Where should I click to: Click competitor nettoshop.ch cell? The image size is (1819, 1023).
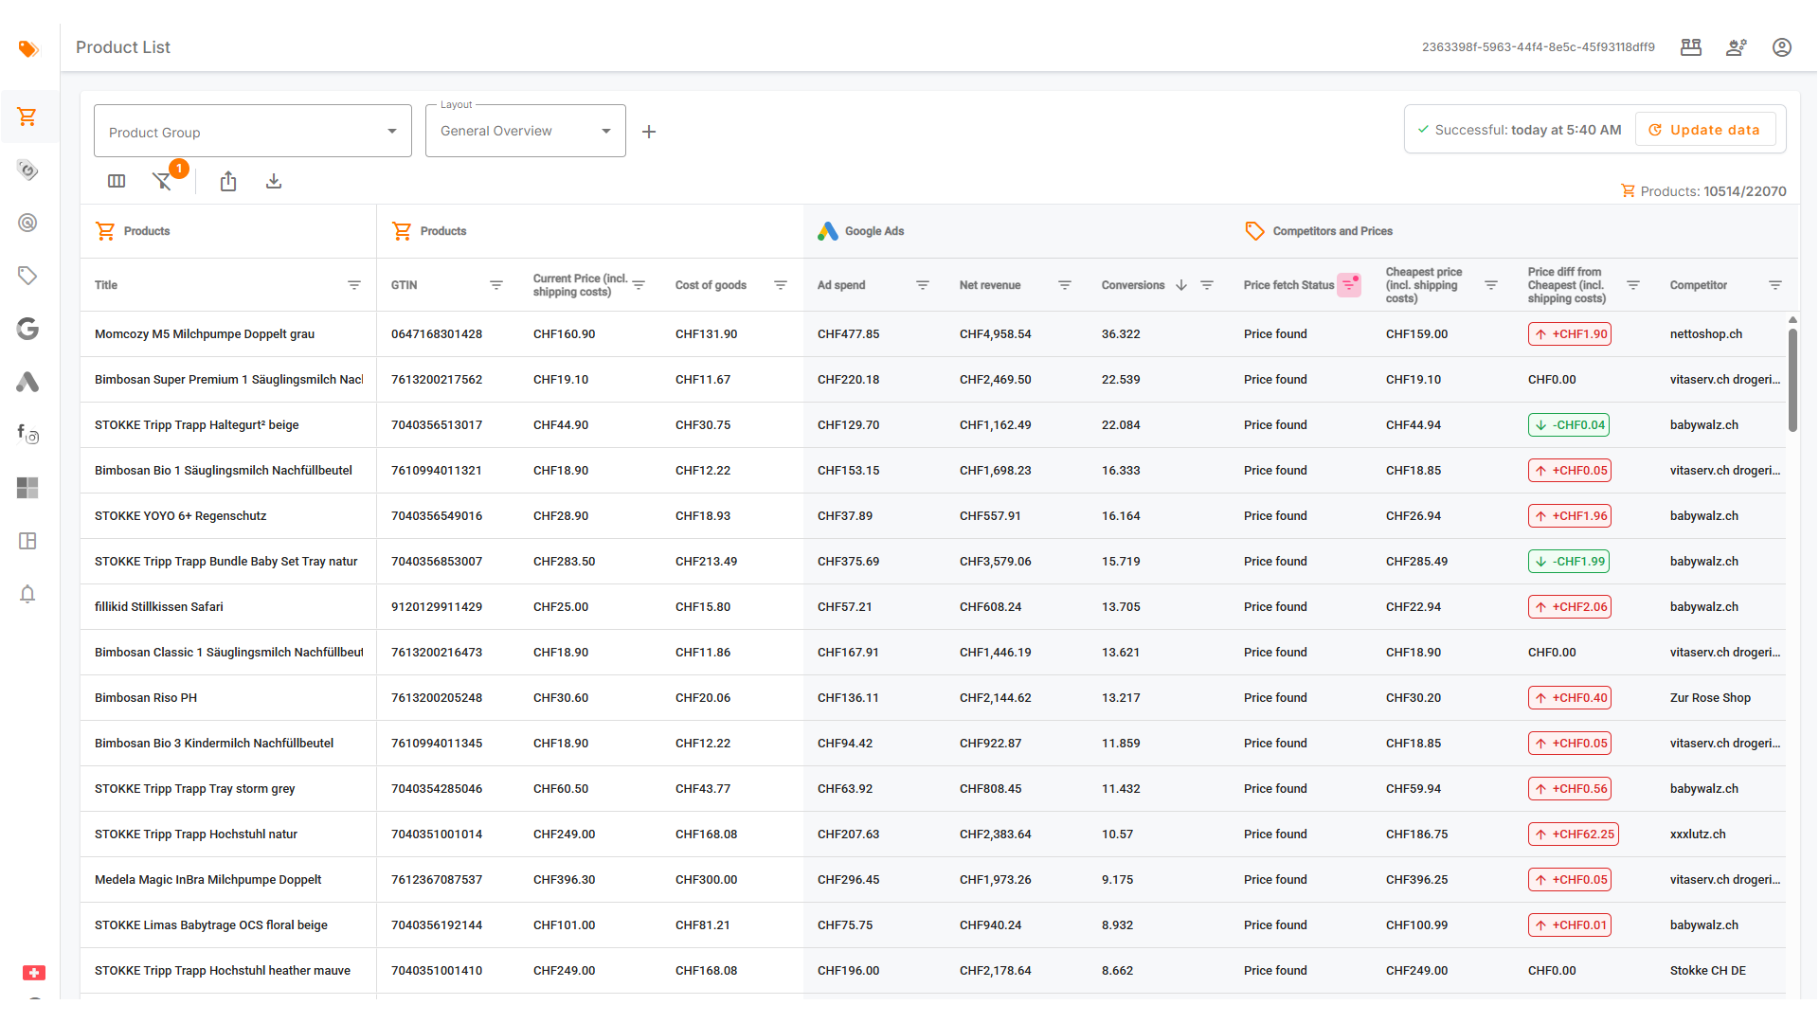[x=1706, y=334]
